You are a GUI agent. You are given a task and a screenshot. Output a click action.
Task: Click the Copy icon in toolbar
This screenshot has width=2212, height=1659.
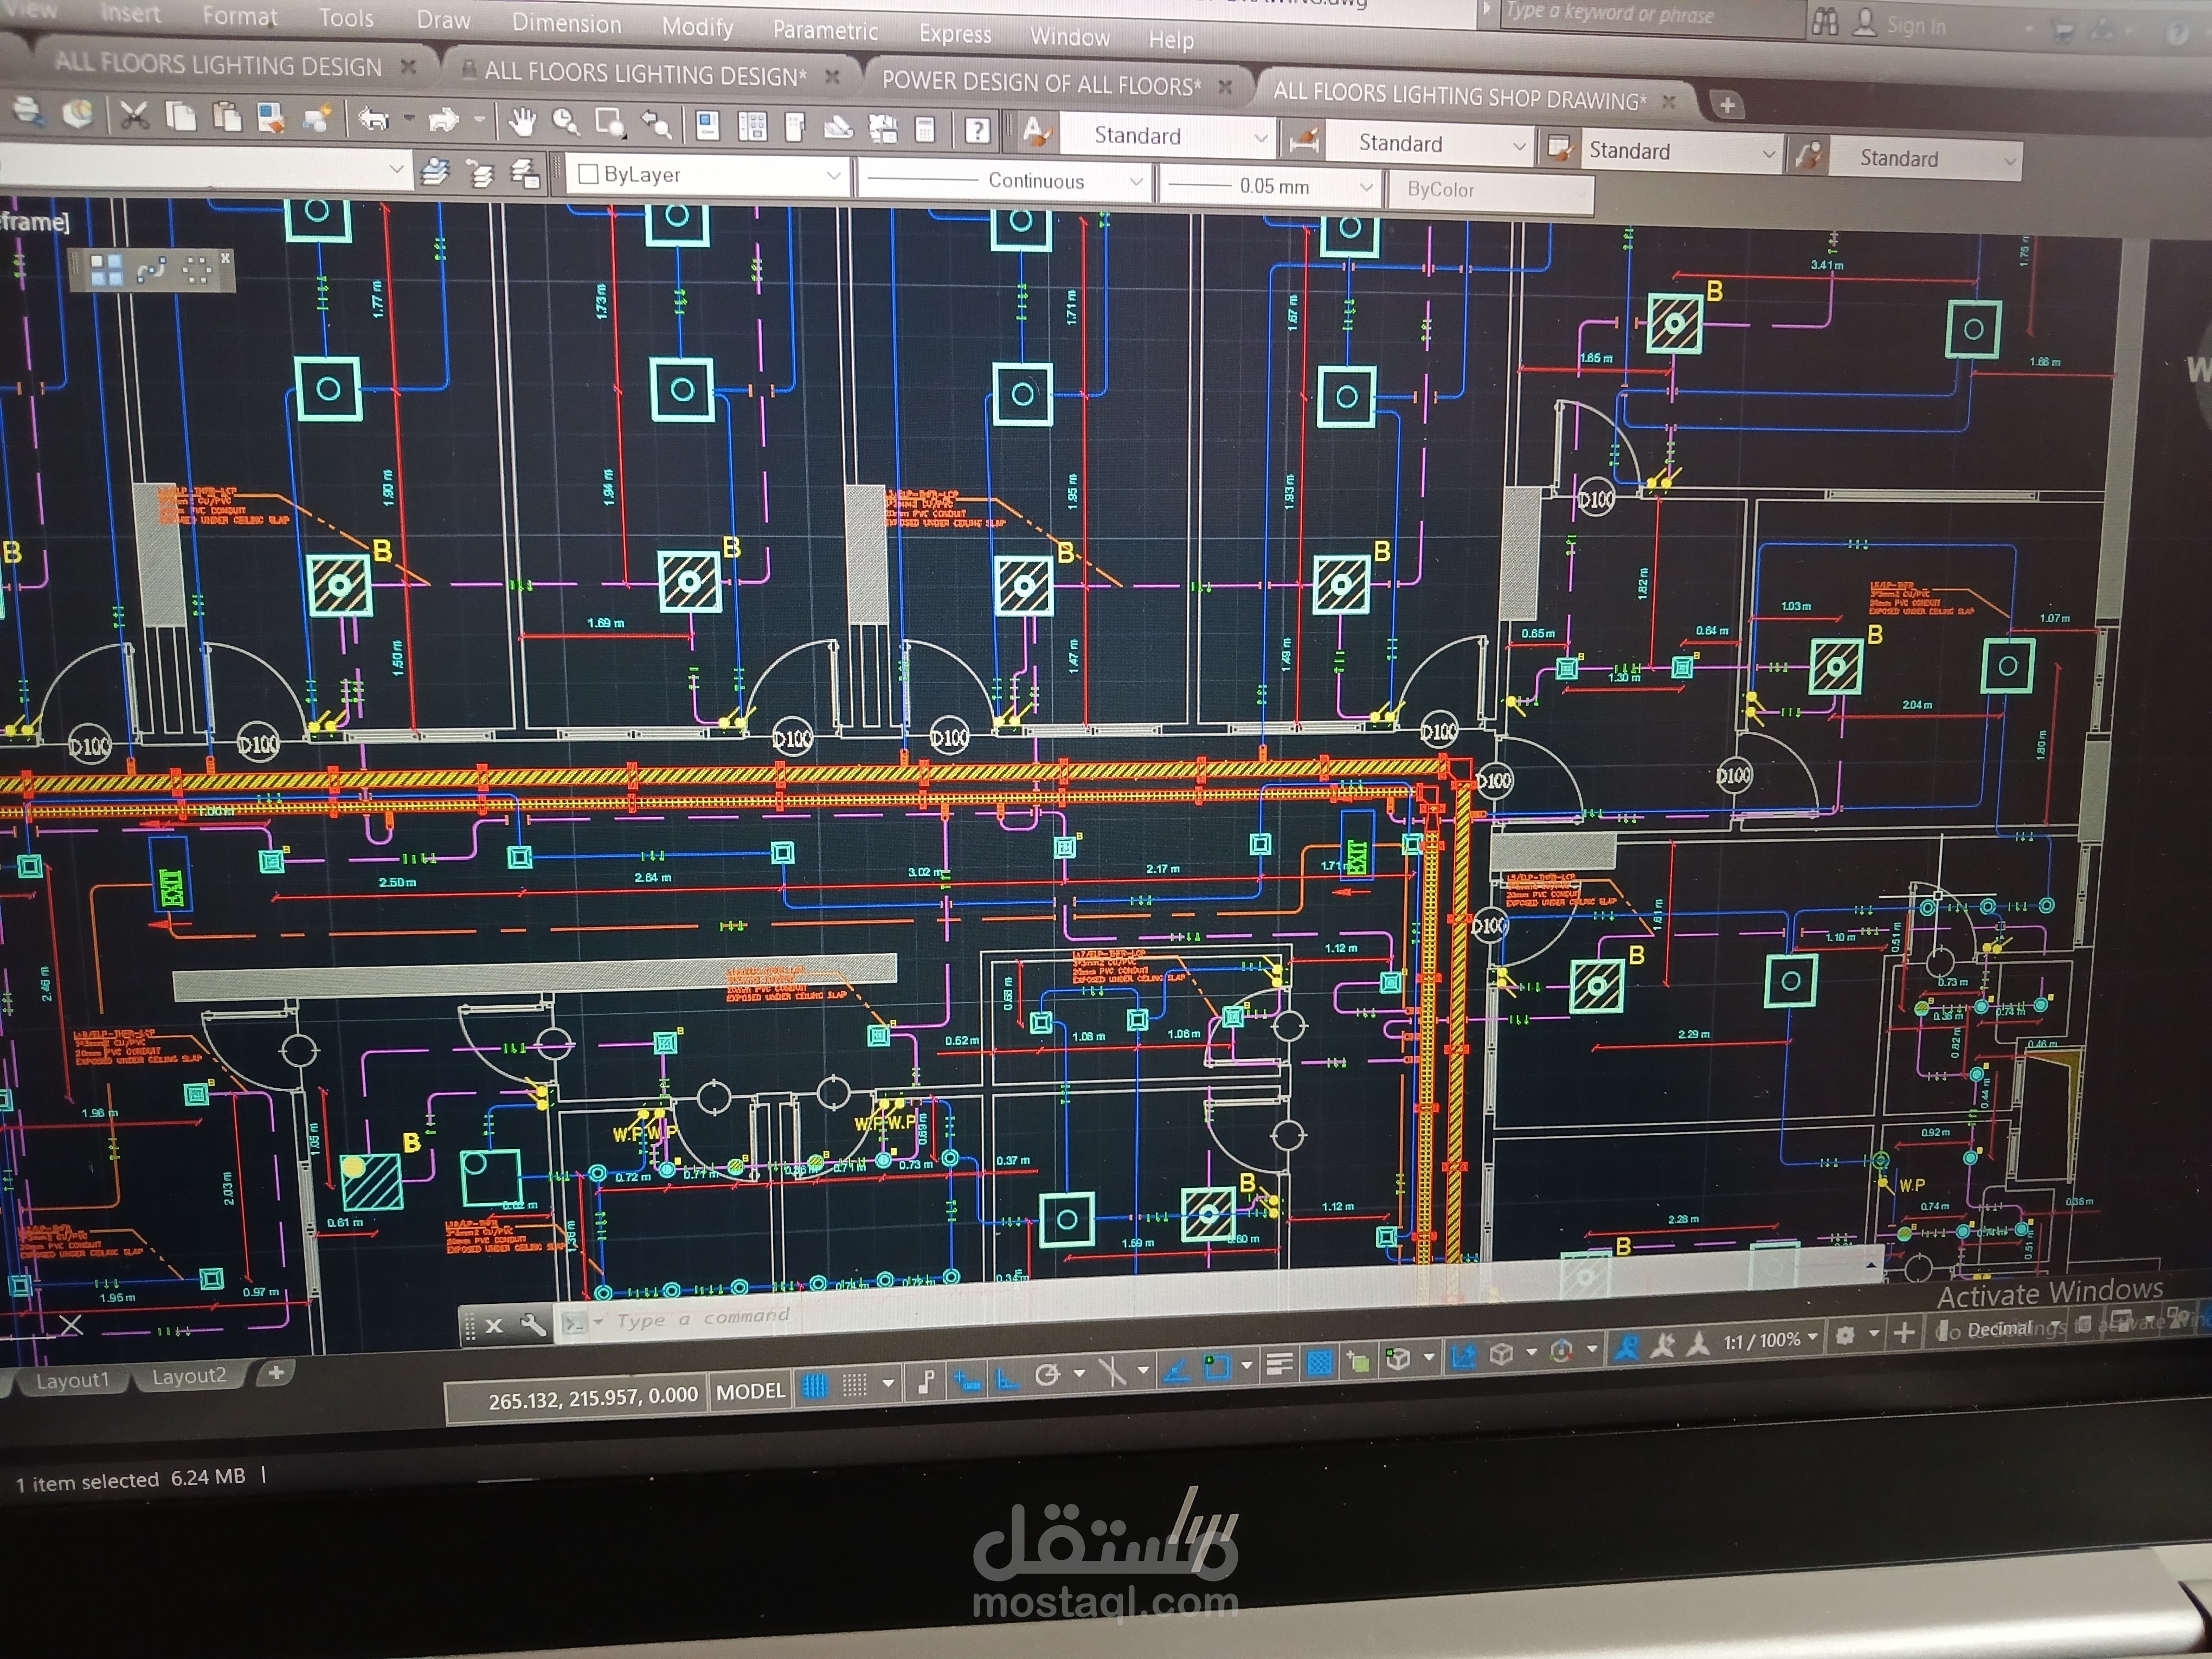coord(181,117)
